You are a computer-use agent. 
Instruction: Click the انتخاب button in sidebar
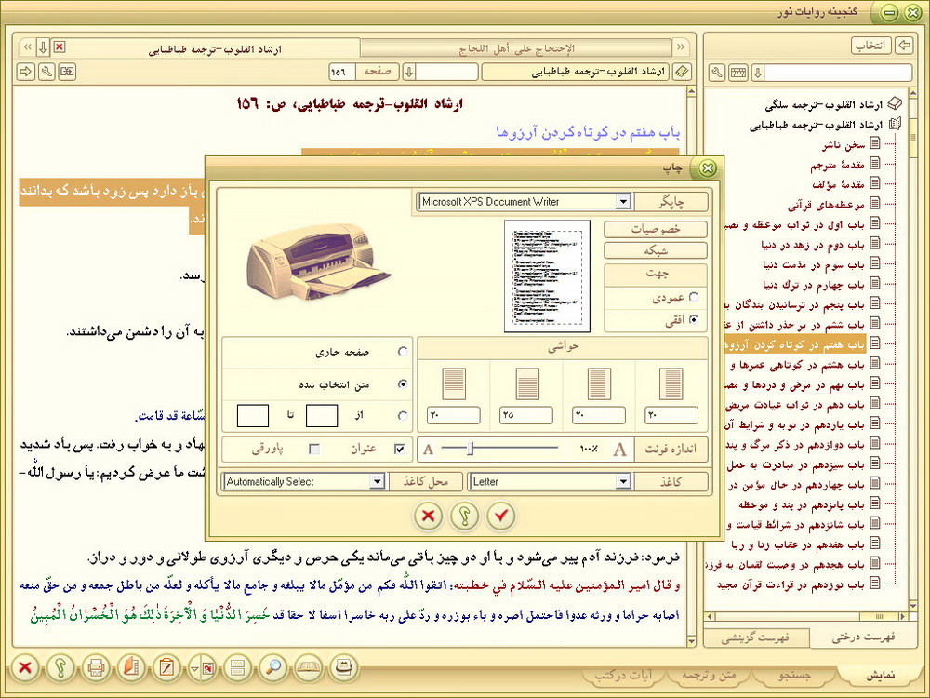(x=870, y=46)
